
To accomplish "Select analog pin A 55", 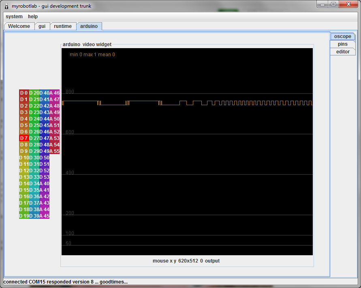I will (54, 151).
